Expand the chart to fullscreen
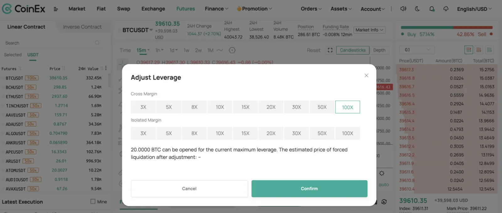Viewport: 502px width, 213px height. point(330,50)
